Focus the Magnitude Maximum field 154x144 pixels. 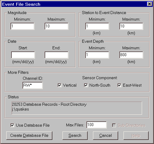coord(57,26)
